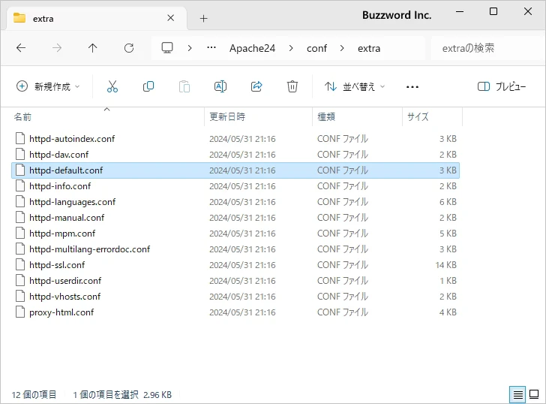The width and height of the screenshot is (546, 404).
Task: Go back with the left arrow
Action: tap(21, 48)
